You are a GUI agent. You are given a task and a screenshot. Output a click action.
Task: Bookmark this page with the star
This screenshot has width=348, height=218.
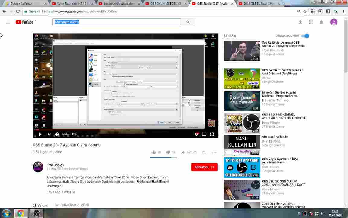[x=305, y=11]
